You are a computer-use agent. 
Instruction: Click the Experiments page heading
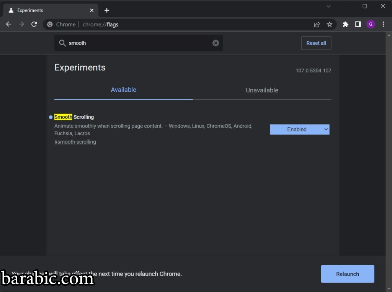coord(80,67)
